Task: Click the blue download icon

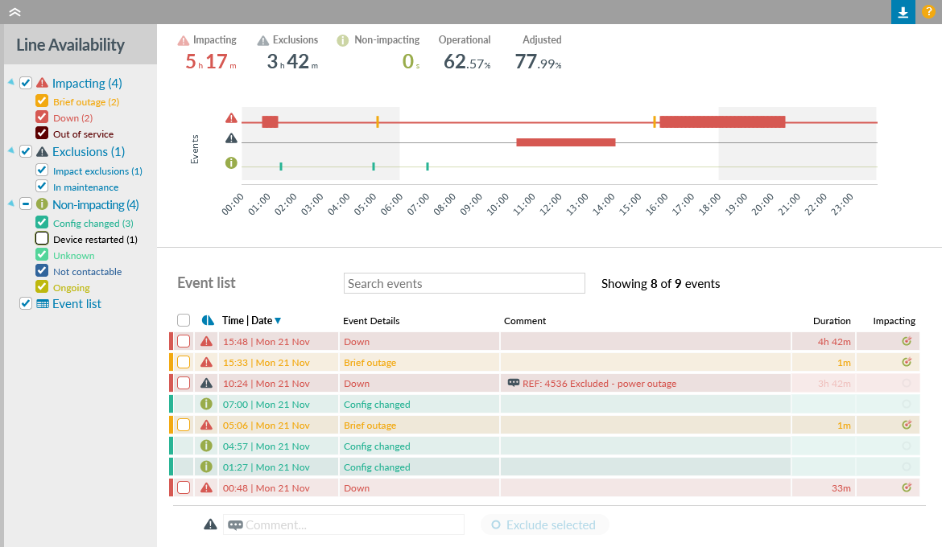Action: click(x=903, y=12)
